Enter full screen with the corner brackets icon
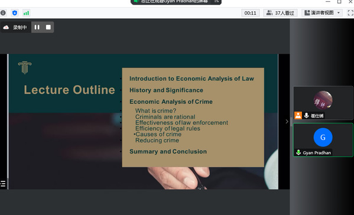The image size is (354, 215). click(x=350, y=13)
